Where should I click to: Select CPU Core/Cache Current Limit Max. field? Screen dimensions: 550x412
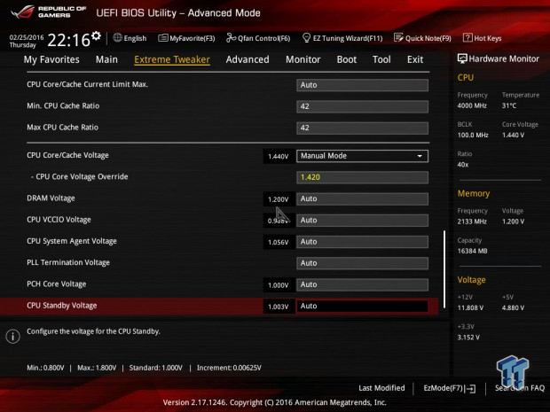click(x=362, y=85)
